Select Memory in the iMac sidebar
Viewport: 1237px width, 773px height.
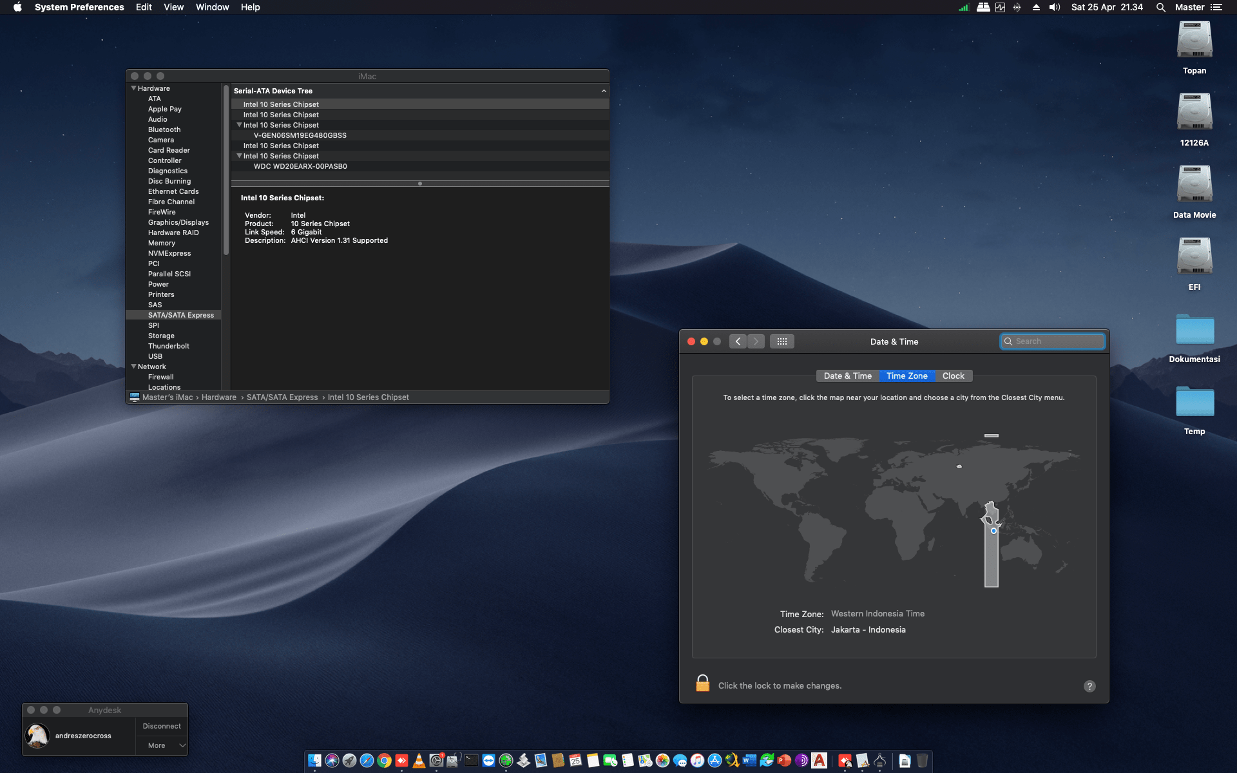click(162, 243)
